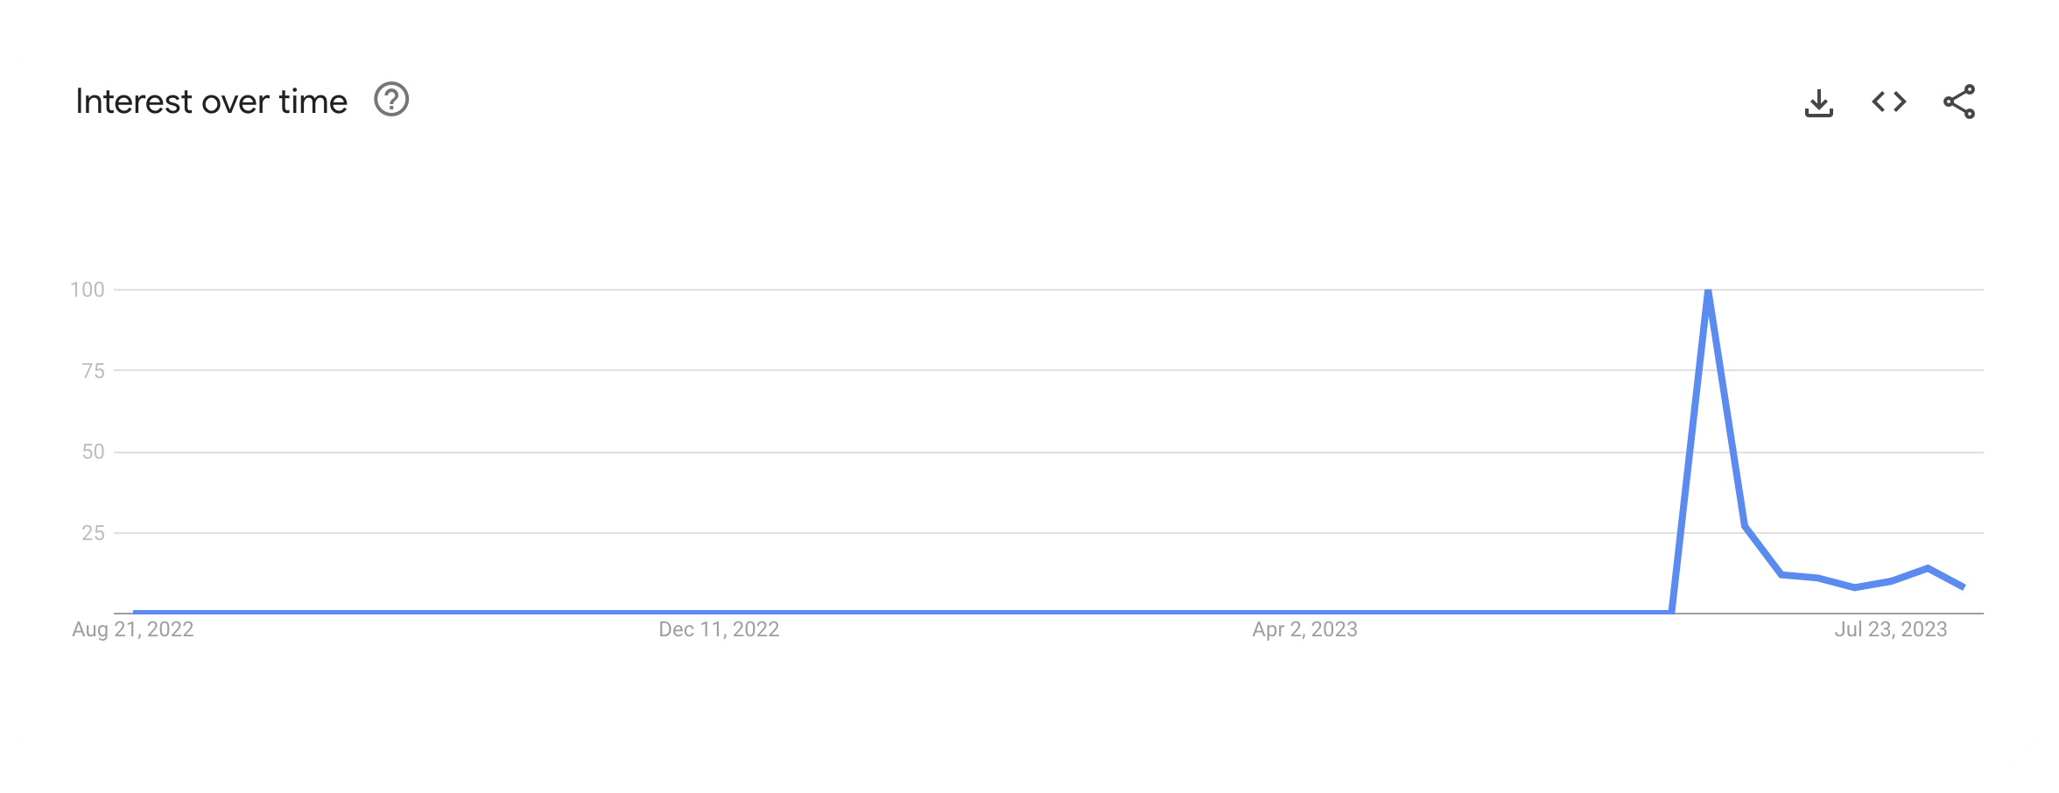Select the Dec 11, 2022 date label

tap(719, 629)
